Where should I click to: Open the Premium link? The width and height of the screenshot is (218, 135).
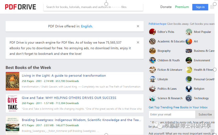pos(182,7)
